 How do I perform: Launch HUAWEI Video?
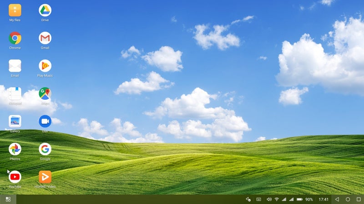coord(45,177)
